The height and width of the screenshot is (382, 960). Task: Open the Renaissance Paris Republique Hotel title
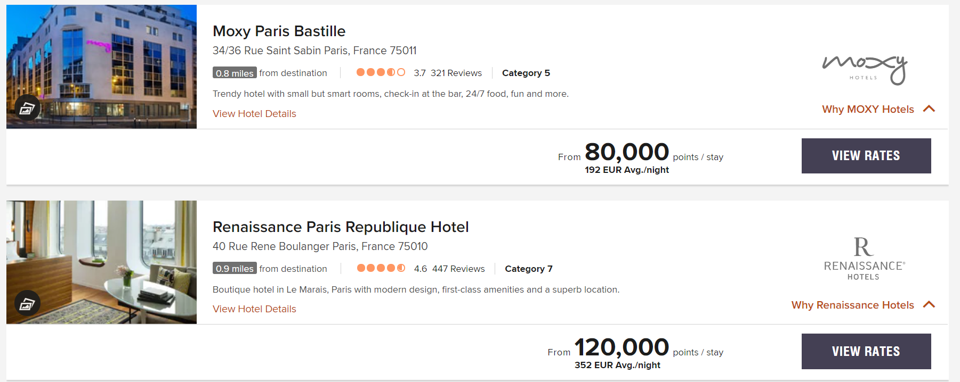pos(341,227)
